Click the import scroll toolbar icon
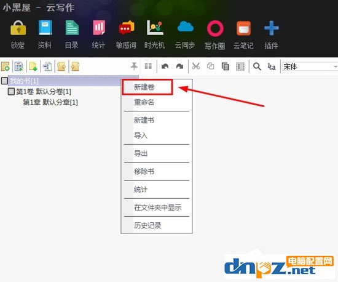The image size is (338, 282). point(75,66)
